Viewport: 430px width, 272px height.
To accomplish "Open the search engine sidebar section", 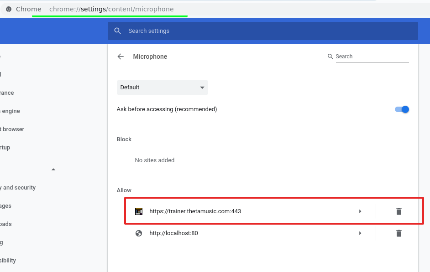I will 10,111.
